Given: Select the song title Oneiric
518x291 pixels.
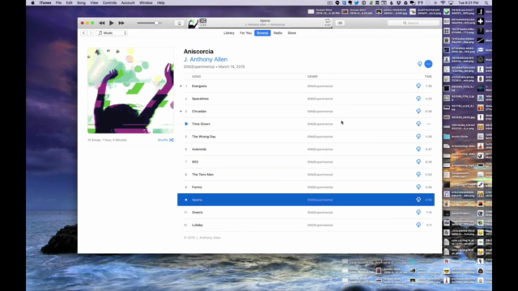Looking at the screenshot, I should tap(197, 213).
